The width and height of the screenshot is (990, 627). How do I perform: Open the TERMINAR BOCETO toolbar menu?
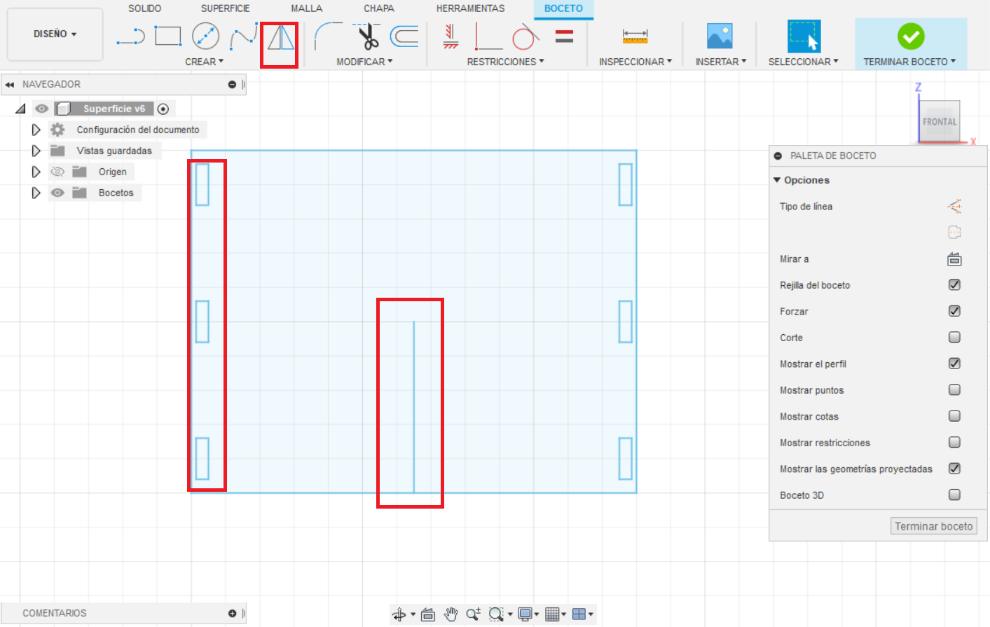(909, 62)
